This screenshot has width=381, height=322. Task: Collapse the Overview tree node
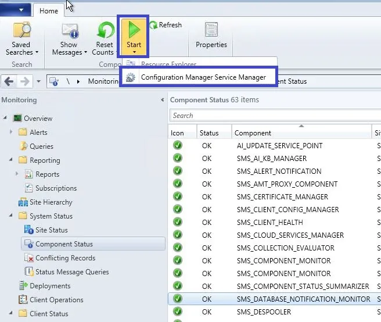click(x=5, y=118)
